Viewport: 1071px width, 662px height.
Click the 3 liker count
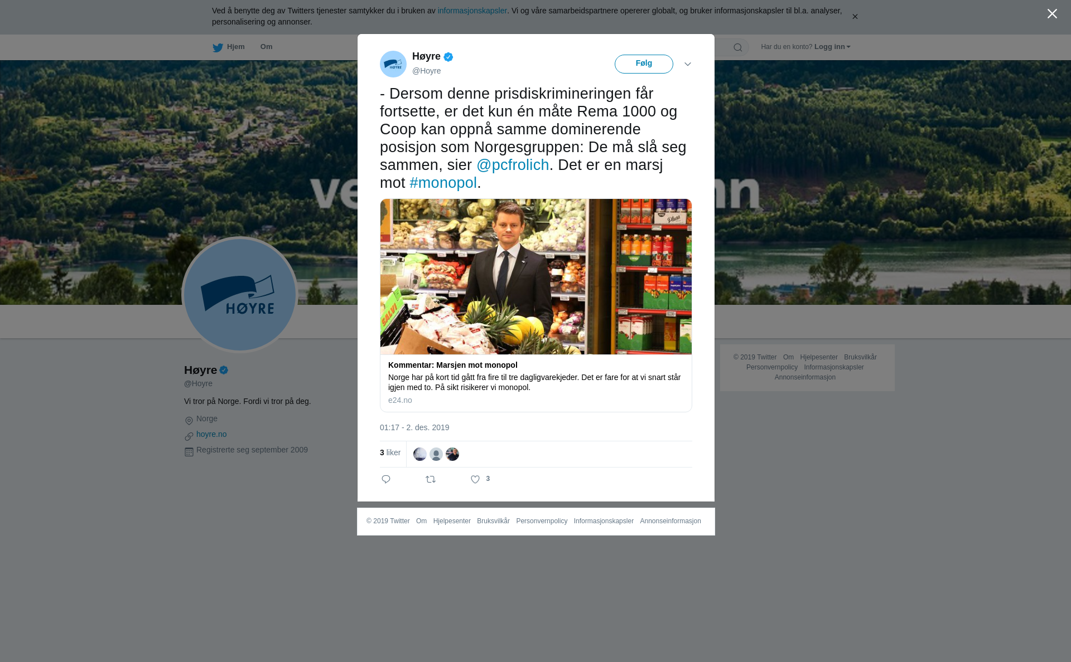[390, 452]
